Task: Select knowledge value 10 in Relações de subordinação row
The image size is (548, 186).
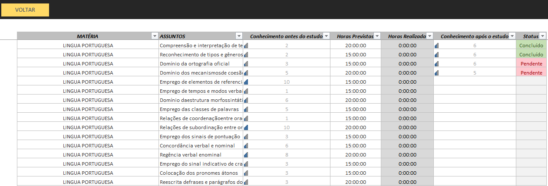Action: (x=287, y=127)
